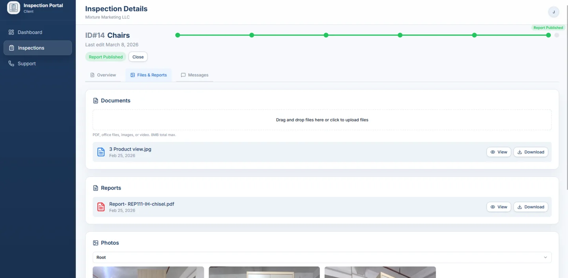Select the Dashboard grid icon in sidebar
Image resolution: width=568 pixels, height=278 pixels.
(11, 32)
